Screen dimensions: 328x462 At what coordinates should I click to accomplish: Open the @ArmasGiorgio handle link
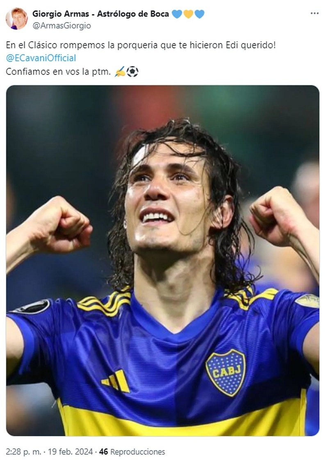coord(61,26)
